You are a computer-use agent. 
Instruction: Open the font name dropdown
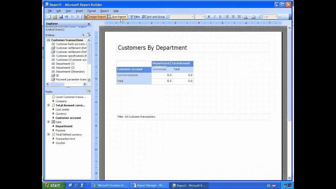click(x=192, y=17)
